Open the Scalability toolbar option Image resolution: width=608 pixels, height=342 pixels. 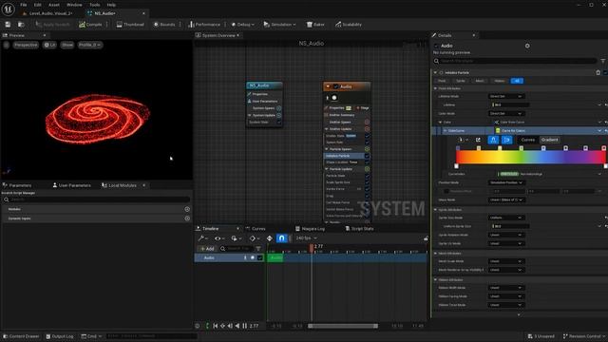click(349, 25)
